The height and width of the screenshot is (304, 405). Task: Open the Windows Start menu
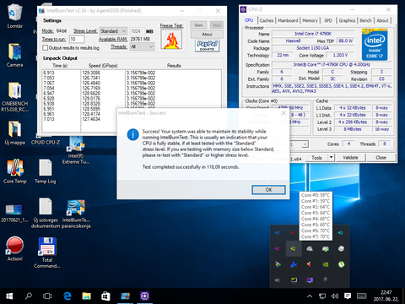pos(9,296)
